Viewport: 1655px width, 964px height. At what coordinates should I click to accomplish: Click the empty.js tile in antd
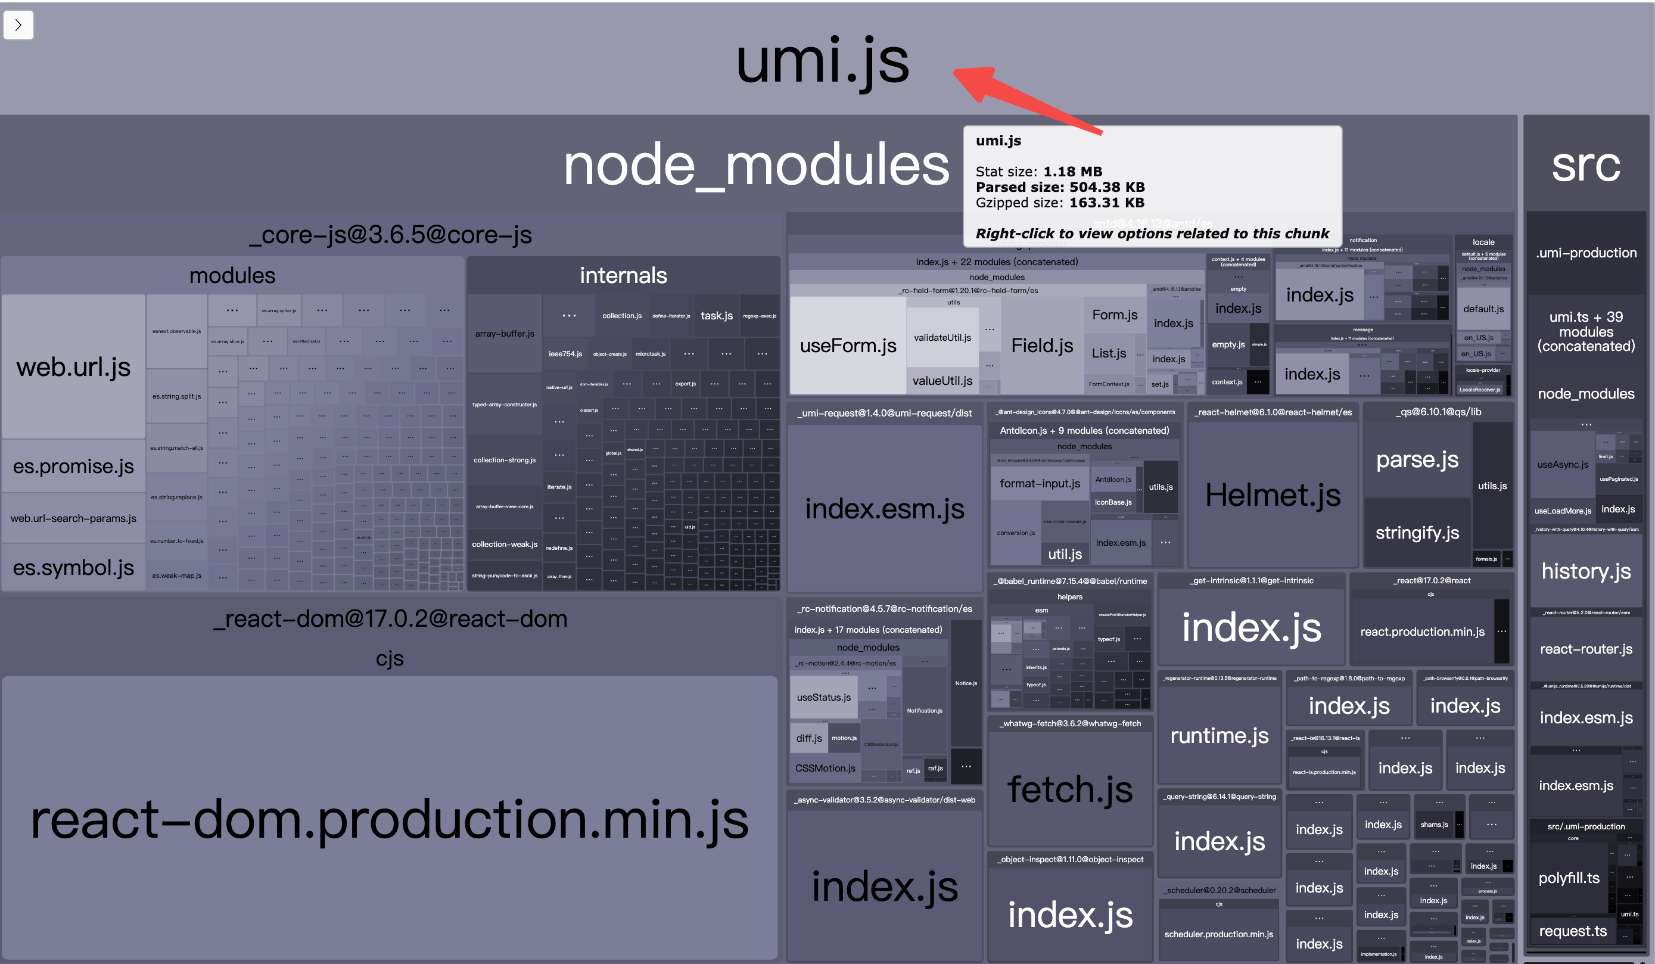tap(1227, 344)
